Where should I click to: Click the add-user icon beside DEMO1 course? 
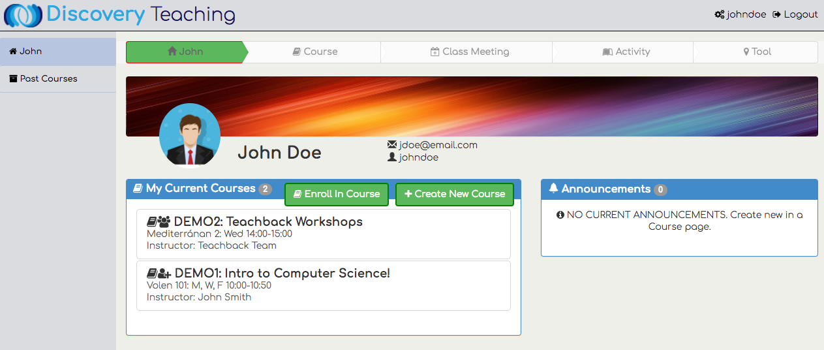coord(164,274)
